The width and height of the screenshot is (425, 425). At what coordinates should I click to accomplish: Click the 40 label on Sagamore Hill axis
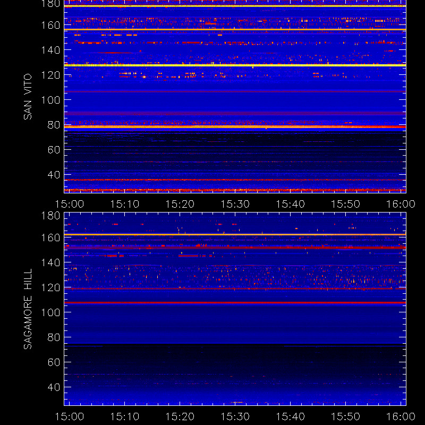(54, 387)
